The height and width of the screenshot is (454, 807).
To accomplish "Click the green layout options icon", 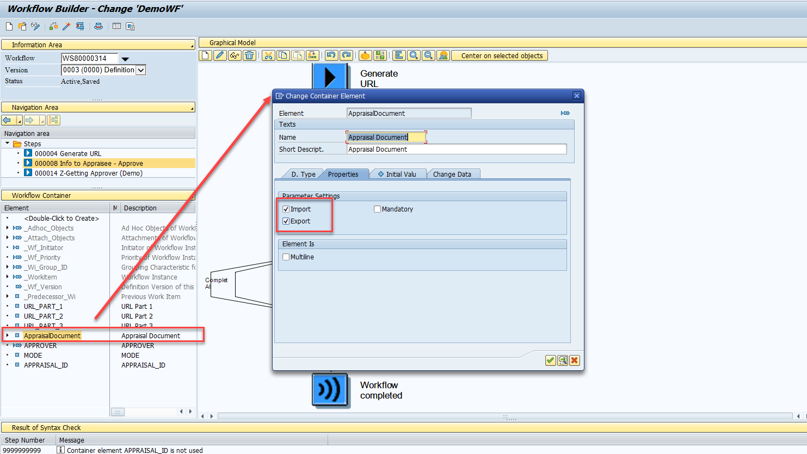I will click(380, 55).
